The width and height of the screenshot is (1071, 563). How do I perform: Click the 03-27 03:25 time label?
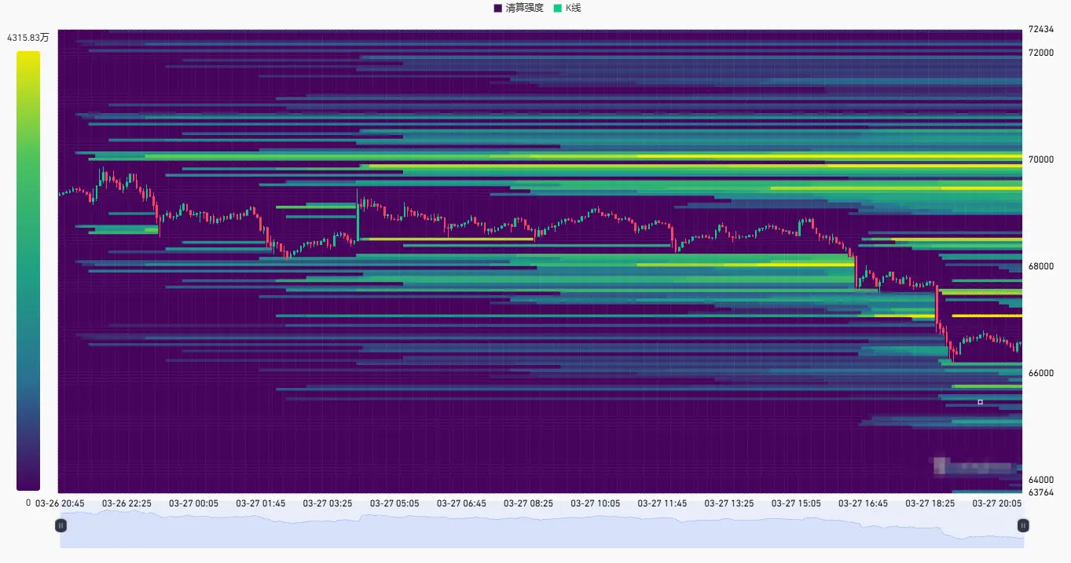pos(327,503)
